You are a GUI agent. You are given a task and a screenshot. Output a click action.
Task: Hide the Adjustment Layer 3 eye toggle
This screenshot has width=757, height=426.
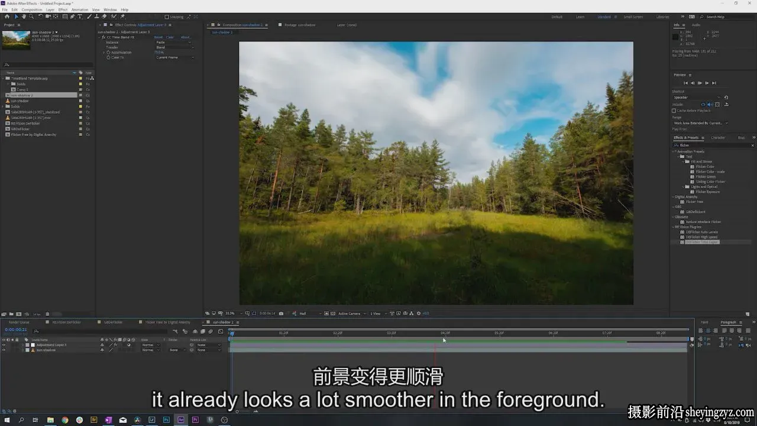pos(4,345)
